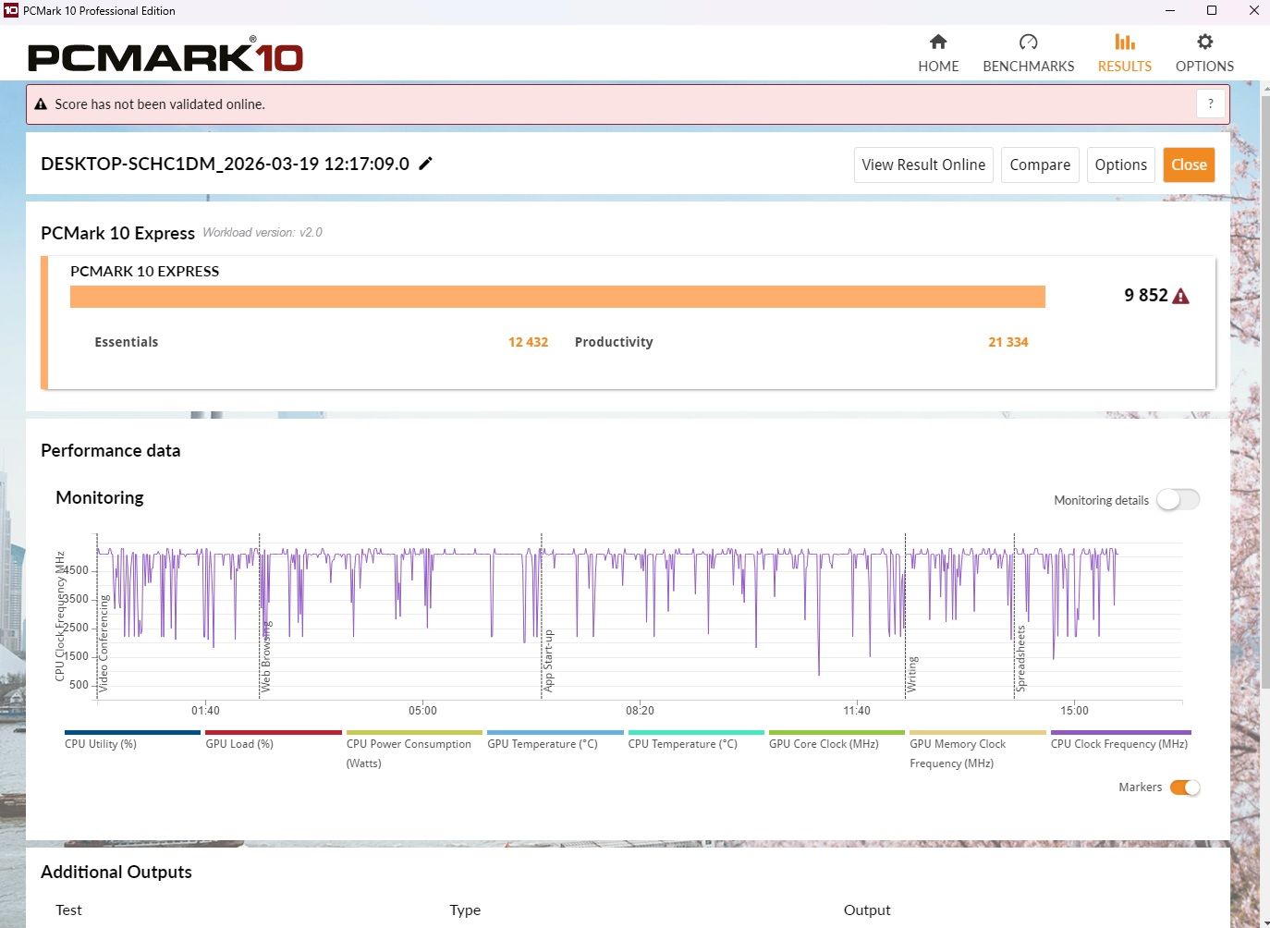This screenshot has width=1270, height=928.
Task: Toggle GPU Load (%) legend series
Action: (239, 743)
